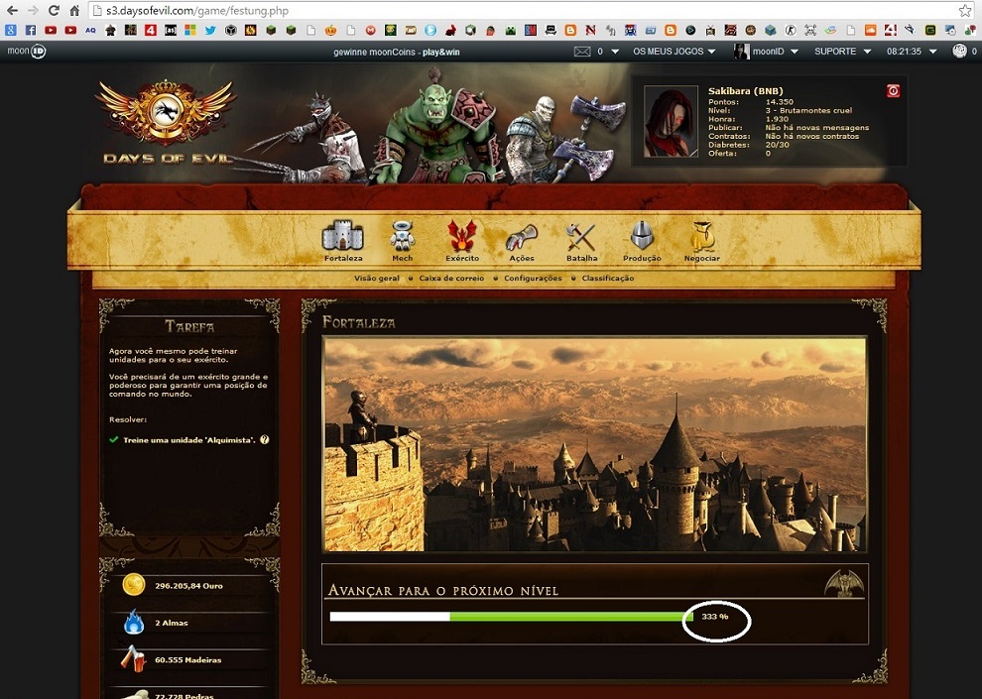
Task: Click the blue flame Almas icon
Action: pyautogui.click(x=133, y=622)
